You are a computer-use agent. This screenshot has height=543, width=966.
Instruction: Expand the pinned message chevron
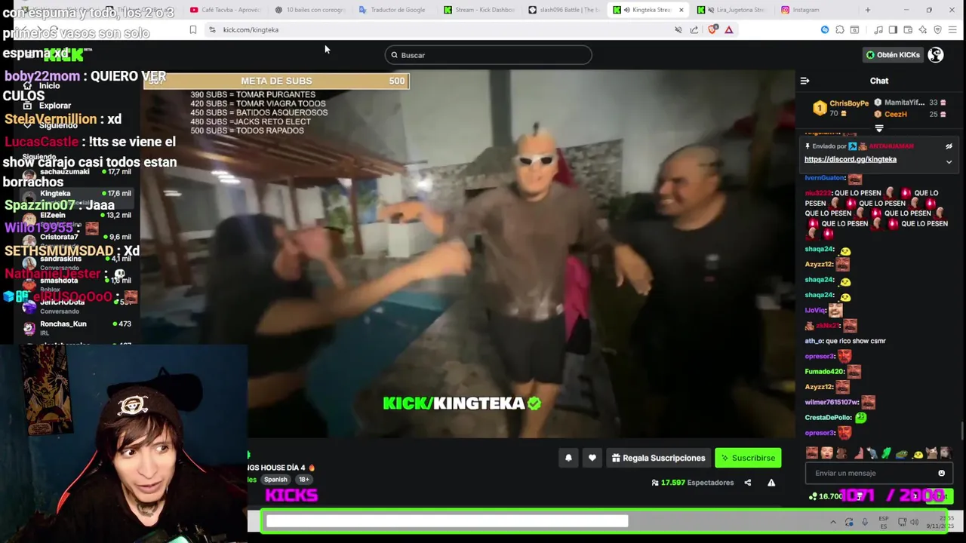tap(949, 161)
